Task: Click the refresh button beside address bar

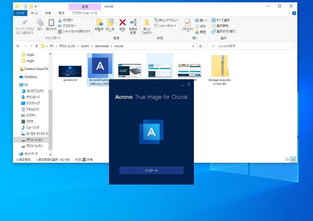Action: [x=200, y=46]
